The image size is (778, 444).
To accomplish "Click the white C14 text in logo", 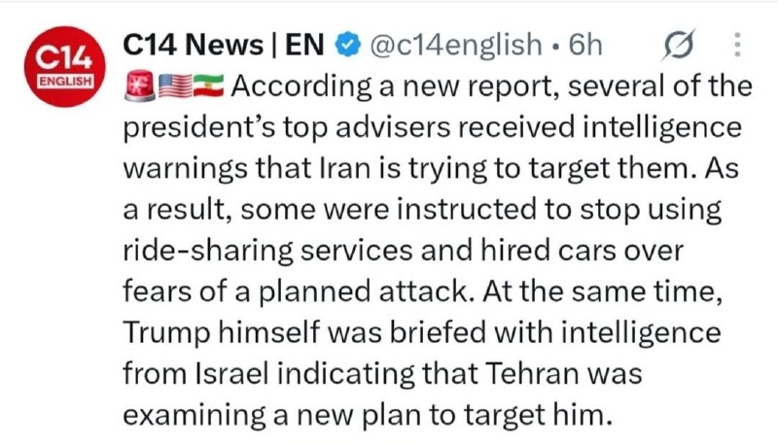I will [x=64, y=58].
